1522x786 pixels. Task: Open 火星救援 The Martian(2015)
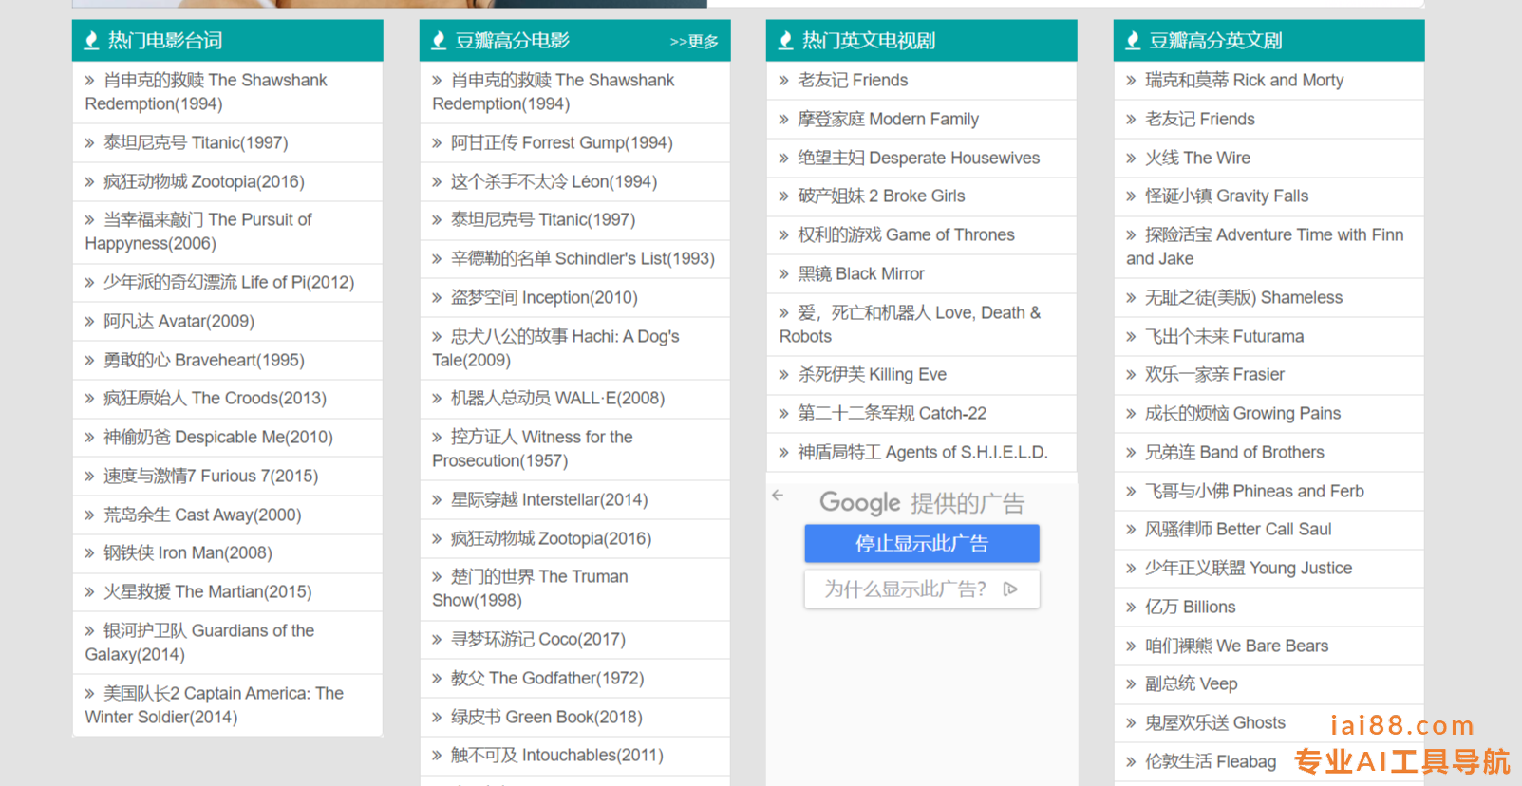click(208, 591)
